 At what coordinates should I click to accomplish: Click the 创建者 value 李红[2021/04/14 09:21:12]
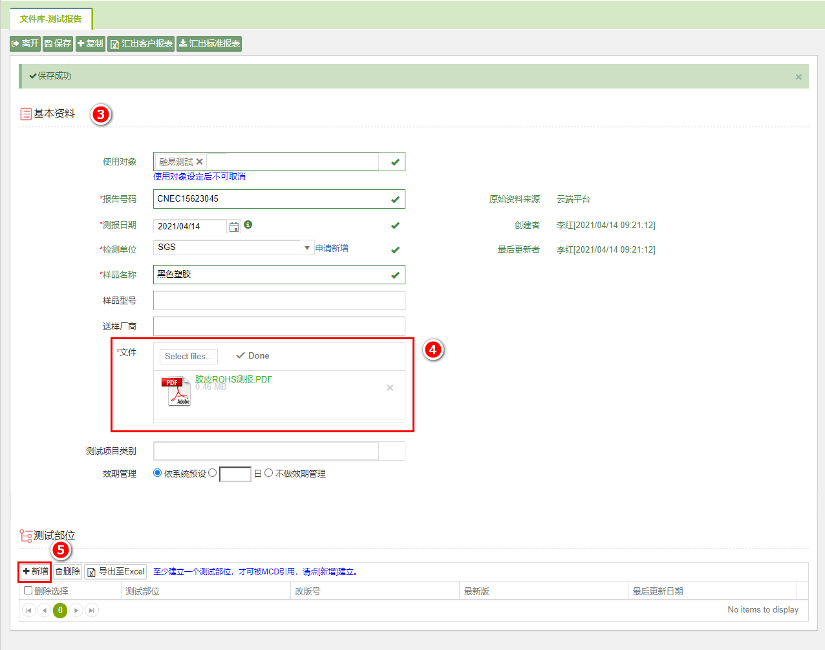point(606,225)
